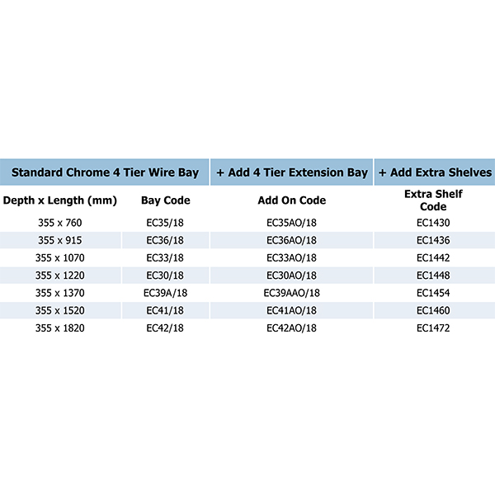
Task: Select the + Add 4 Tier Extension Bay header
Action: (292, 172)
